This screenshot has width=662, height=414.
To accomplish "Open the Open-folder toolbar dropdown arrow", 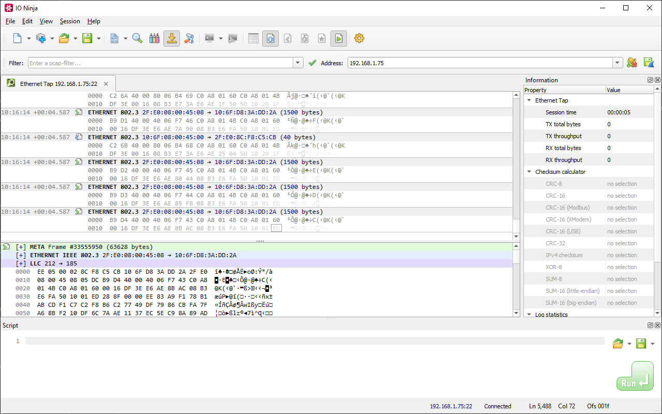I will 76,38.
